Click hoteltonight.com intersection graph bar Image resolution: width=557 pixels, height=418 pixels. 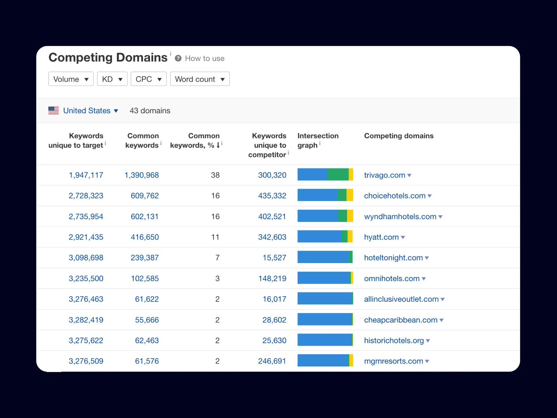[325, 257]
